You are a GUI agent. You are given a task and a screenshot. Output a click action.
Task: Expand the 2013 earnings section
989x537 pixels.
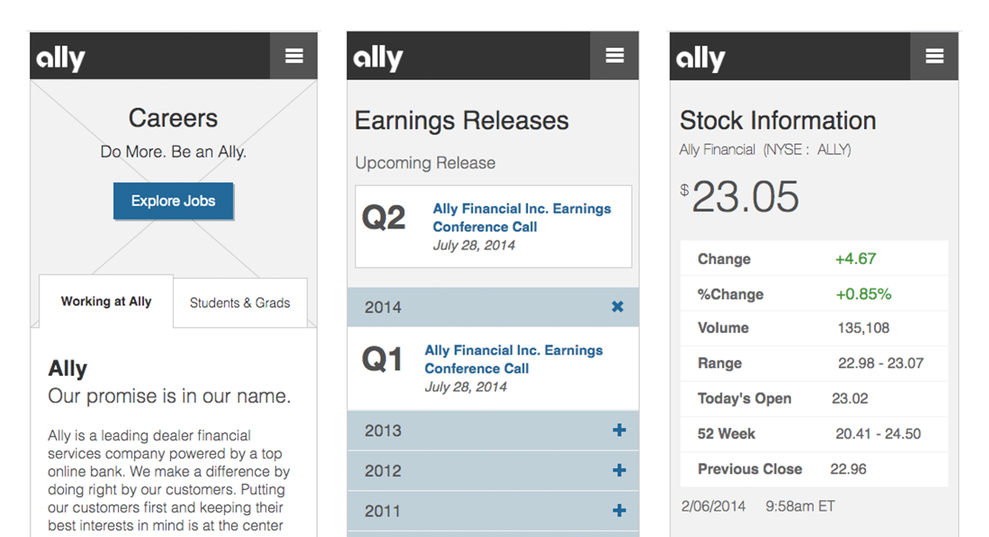tap(493, 431)
